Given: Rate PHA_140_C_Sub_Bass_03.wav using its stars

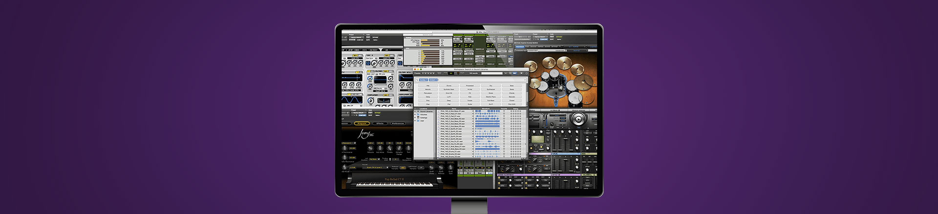Looking at the screenshot, I should 516,121.
